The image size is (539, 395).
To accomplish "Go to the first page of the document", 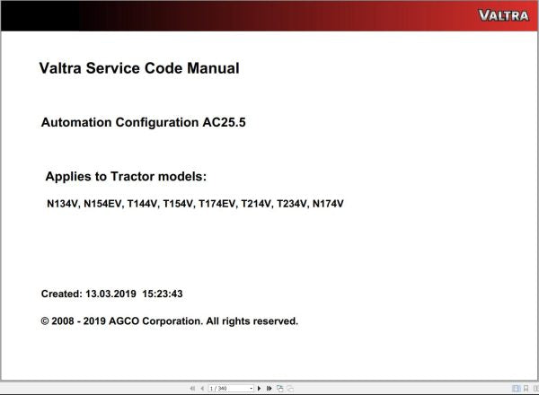I will (x=191, y=389).
